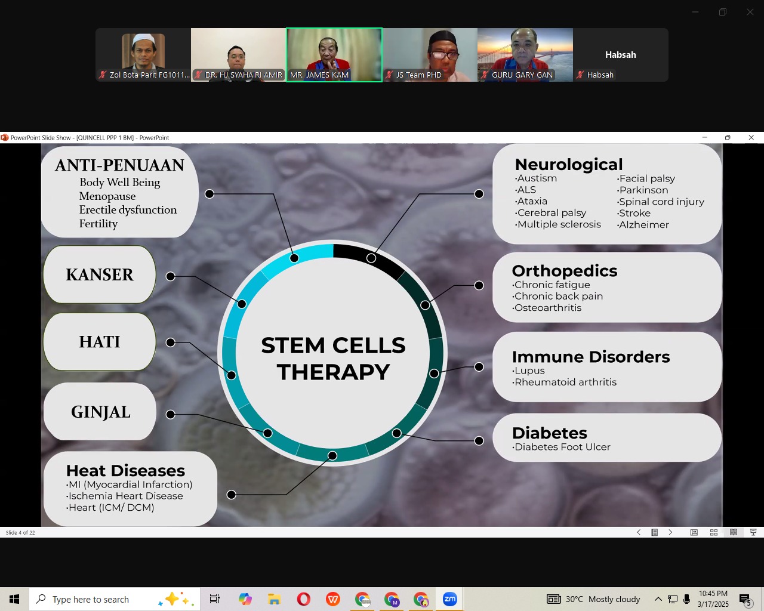The height and width of the screenshot is (611, 764).
Task: Click the system tray microphone icon
Action: click(687, 599)
